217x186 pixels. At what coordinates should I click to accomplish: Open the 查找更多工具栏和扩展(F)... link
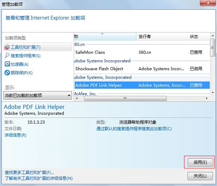point(29,173)
